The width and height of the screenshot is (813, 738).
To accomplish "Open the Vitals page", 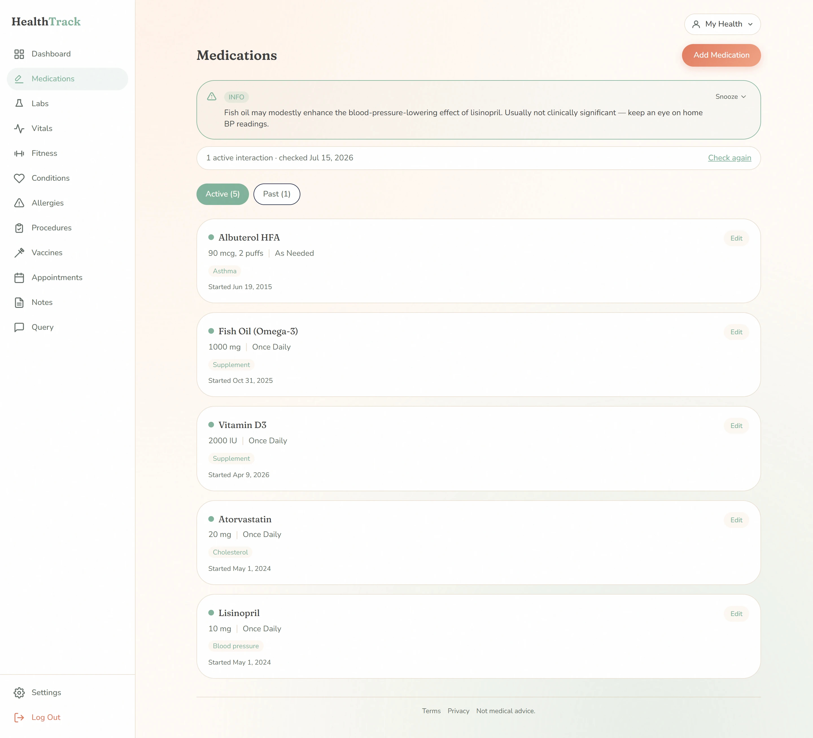I will [x=67, y=129].
